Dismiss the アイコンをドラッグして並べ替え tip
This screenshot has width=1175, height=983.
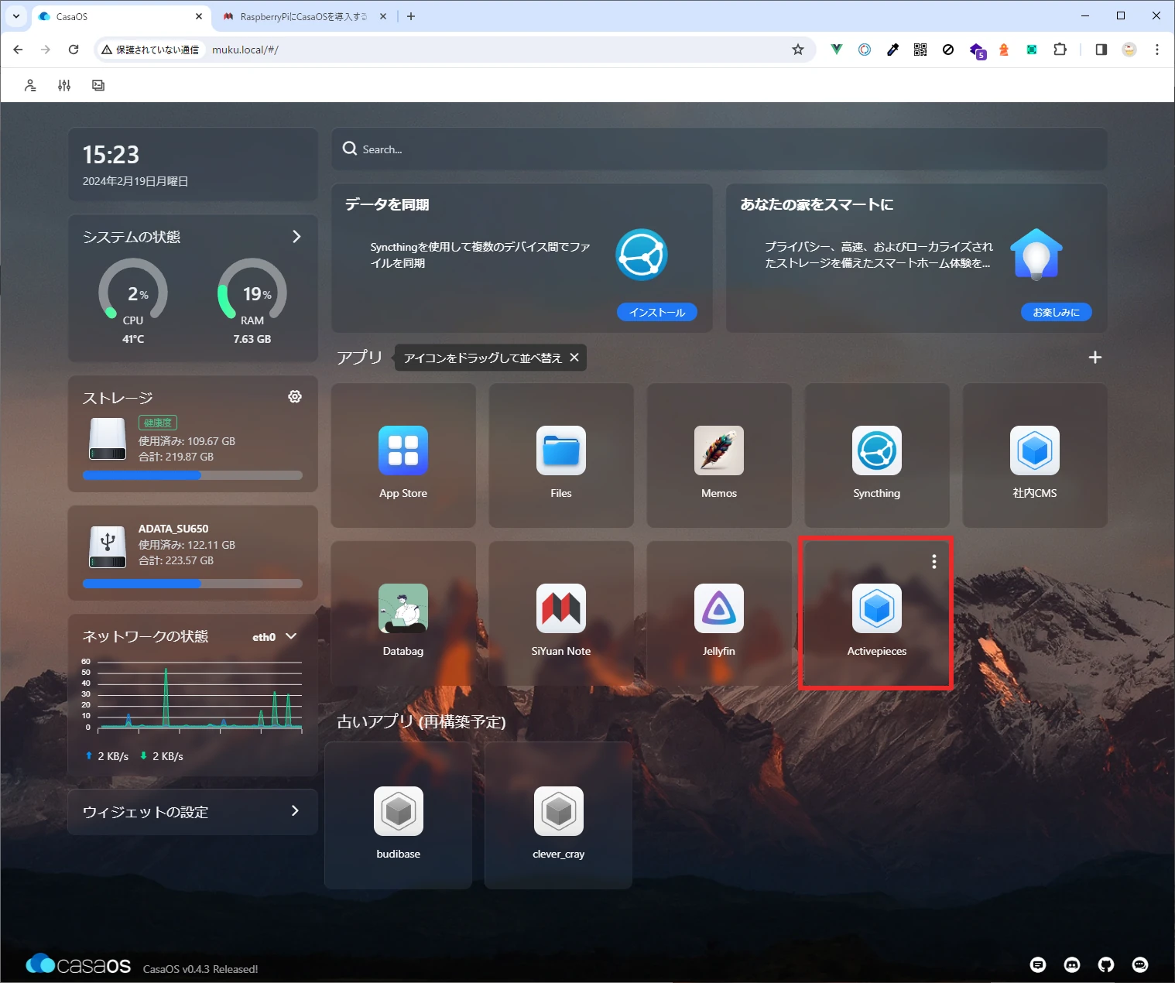(574, 358)
